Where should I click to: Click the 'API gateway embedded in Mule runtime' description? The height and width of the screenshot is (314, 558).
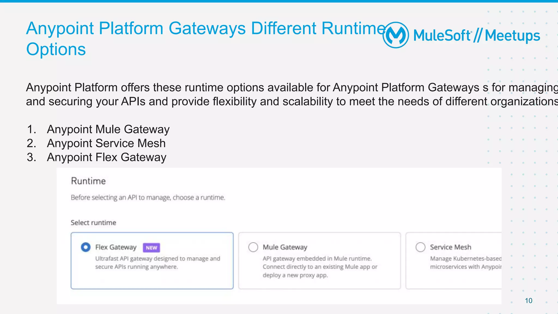(320, 267)
